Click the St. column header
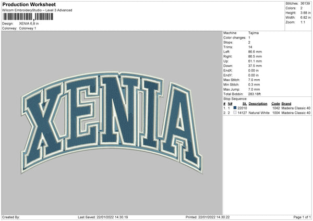The height and width of the screenshot is (221, 313). 245,104
